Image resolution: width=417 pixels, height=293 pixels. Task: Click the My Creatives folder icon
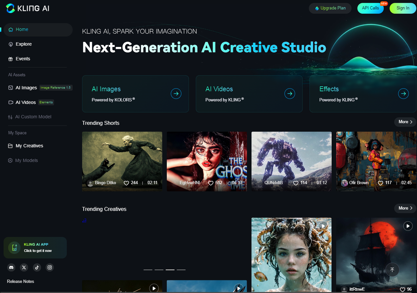click(10, 146)
